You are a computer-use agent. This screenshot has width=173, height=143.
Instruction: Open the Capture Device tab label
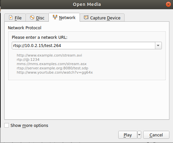pos(105,18)
